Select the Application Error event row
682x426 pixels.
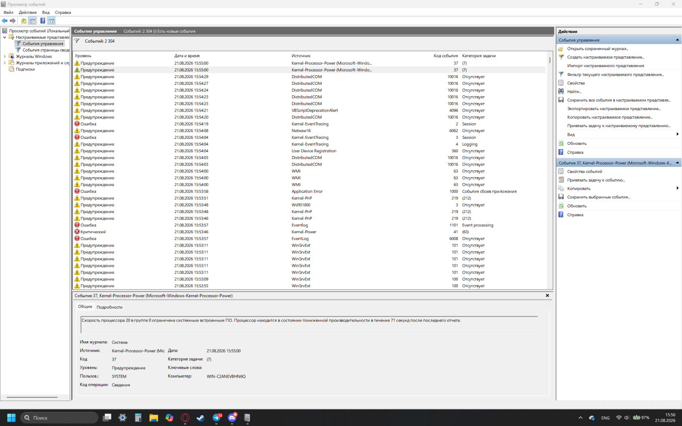coord(310,191)
